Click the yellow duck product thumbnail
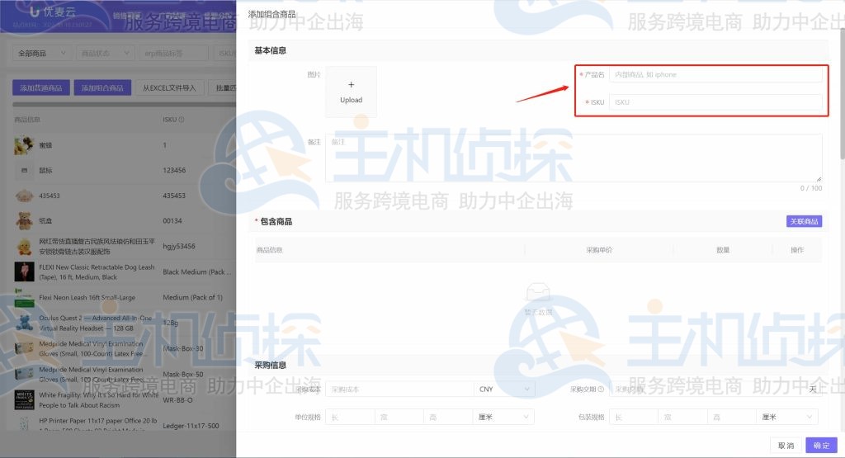This screenshot has height=458, width=845. tap(24, 246)
